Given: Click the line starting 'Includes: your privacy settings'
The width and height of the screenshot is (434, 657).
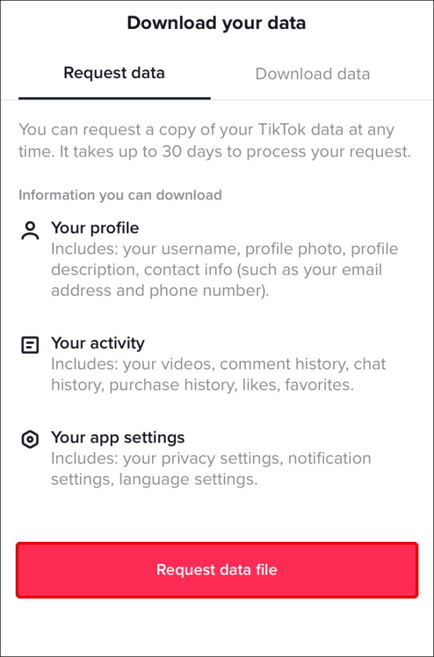Looking at the screenshot, I should [211, 458].
